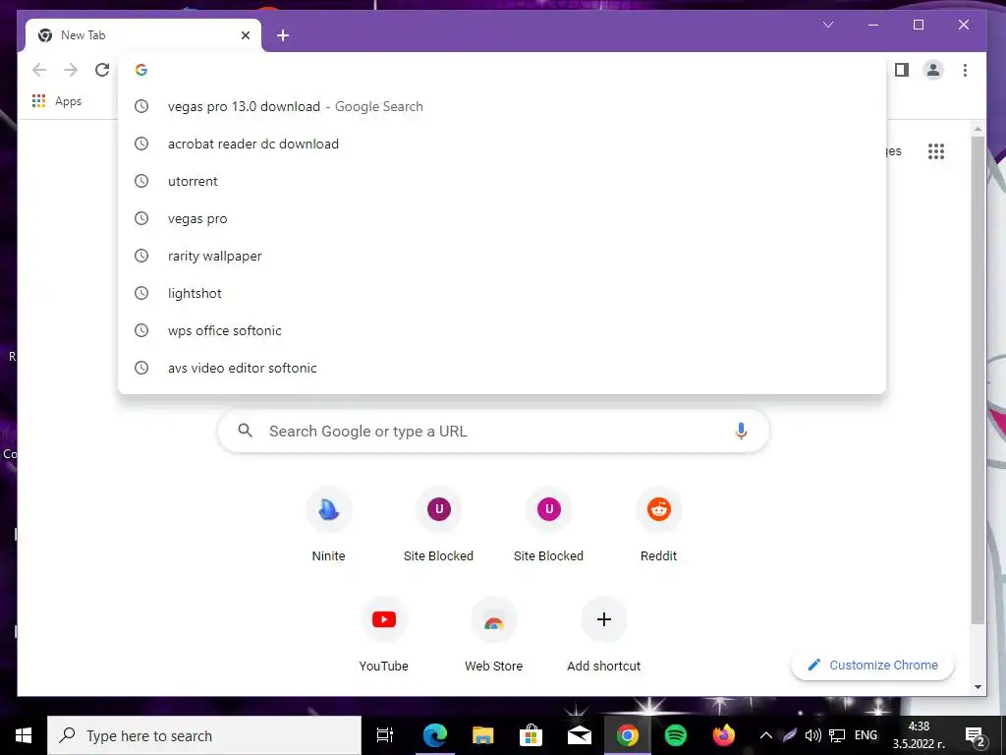Click the scrollbar down arrow
Image resolution: width=1006 pixels, height=755 pixels.
pos(978,687)
